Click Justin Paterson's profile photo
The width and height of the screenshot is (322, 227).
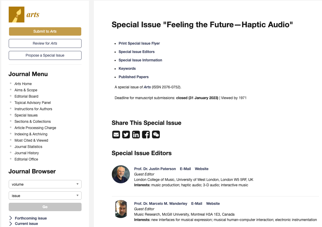pos(121,174)
